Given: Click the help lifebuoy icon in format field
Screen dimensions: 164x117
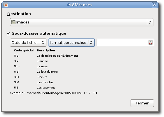Looking at the screenshot, I should pyautogui.click(x=151, y=42).
